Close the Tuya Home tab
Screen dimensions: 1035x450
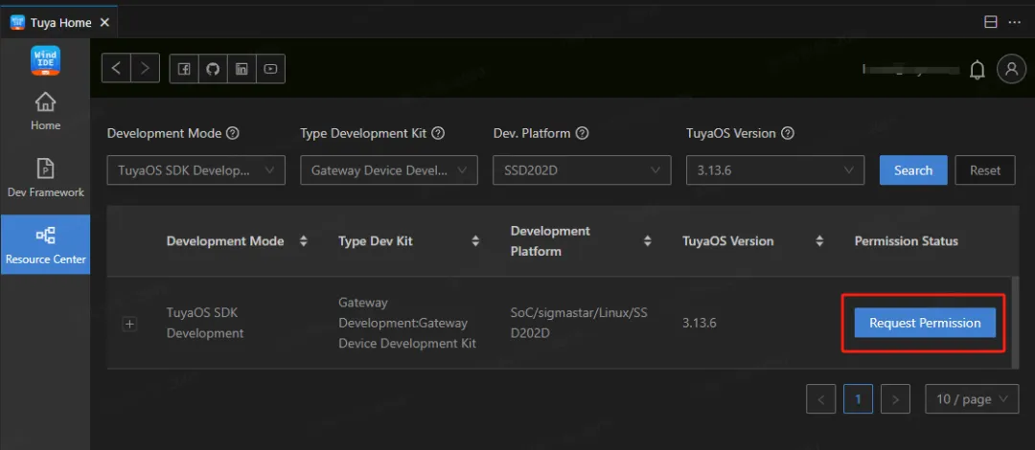(104, 22)
